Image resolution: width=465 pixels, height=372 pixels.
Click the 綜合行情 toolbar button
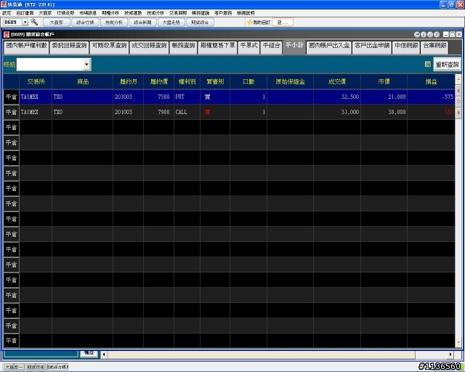pos(85,23)
